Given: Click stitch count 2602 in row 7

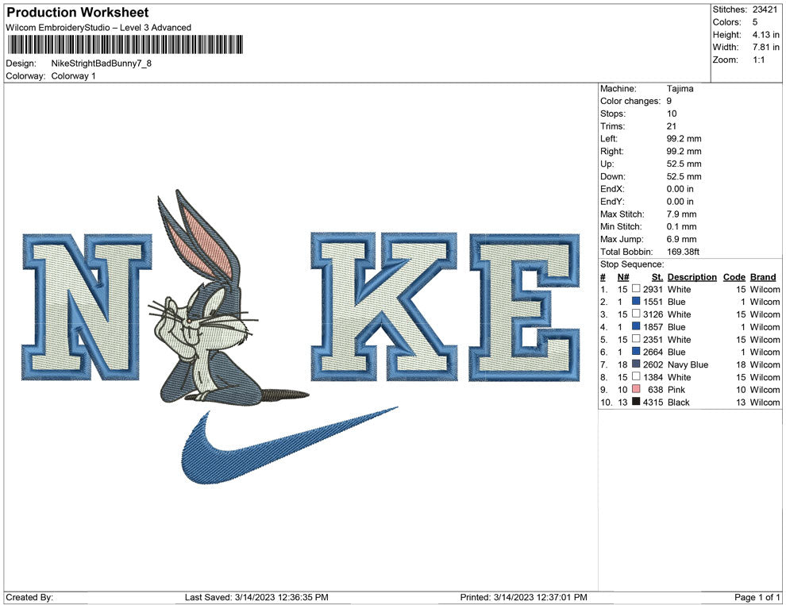Looking at the screenshot, I should (x=653, y=364).
